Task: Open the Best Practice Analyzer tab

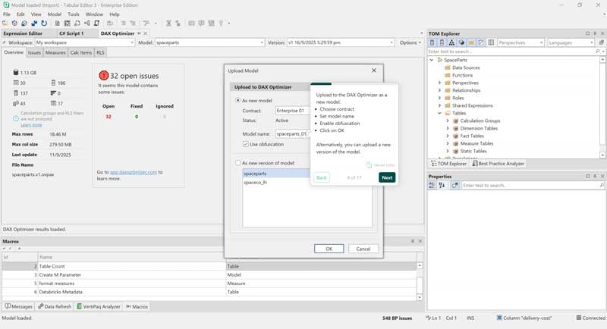Action: [498, 164]
